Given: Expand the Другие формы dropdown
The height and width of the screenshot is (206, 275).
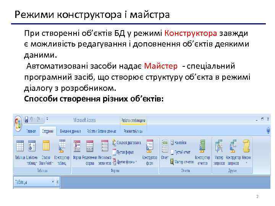Looking at the screenshot, I should click(125, 162).
